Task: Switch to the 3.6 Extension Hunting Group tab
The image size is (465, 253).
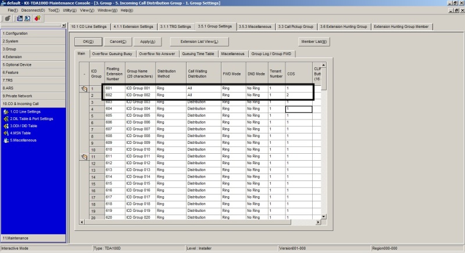Action: pos(344,27)
